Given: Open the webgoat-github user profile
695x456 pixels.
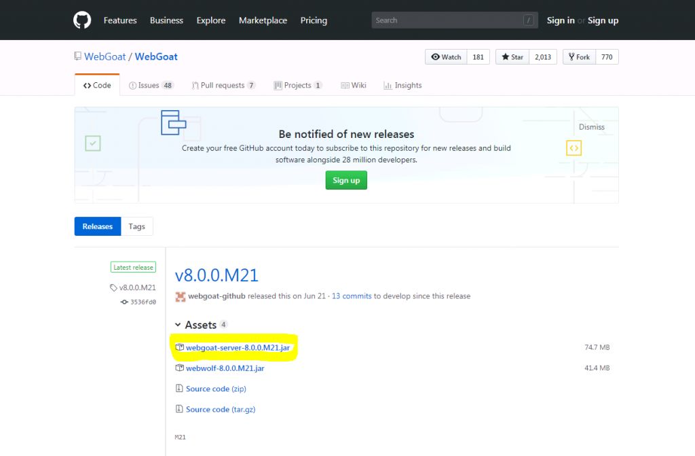Looking at the screenshot, I should point(217,296).
